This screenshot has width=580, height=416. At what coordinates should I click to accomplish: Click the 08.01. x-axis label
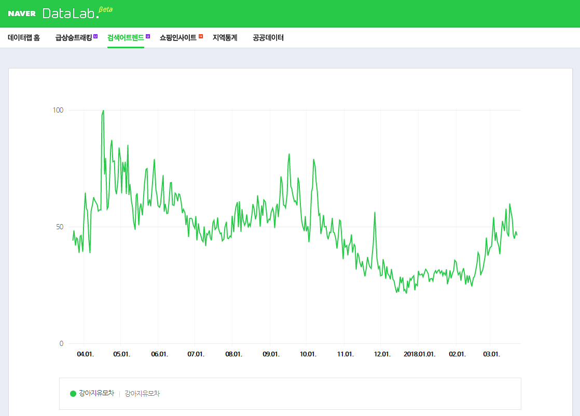pyautogui.click(x=233, y=354)
